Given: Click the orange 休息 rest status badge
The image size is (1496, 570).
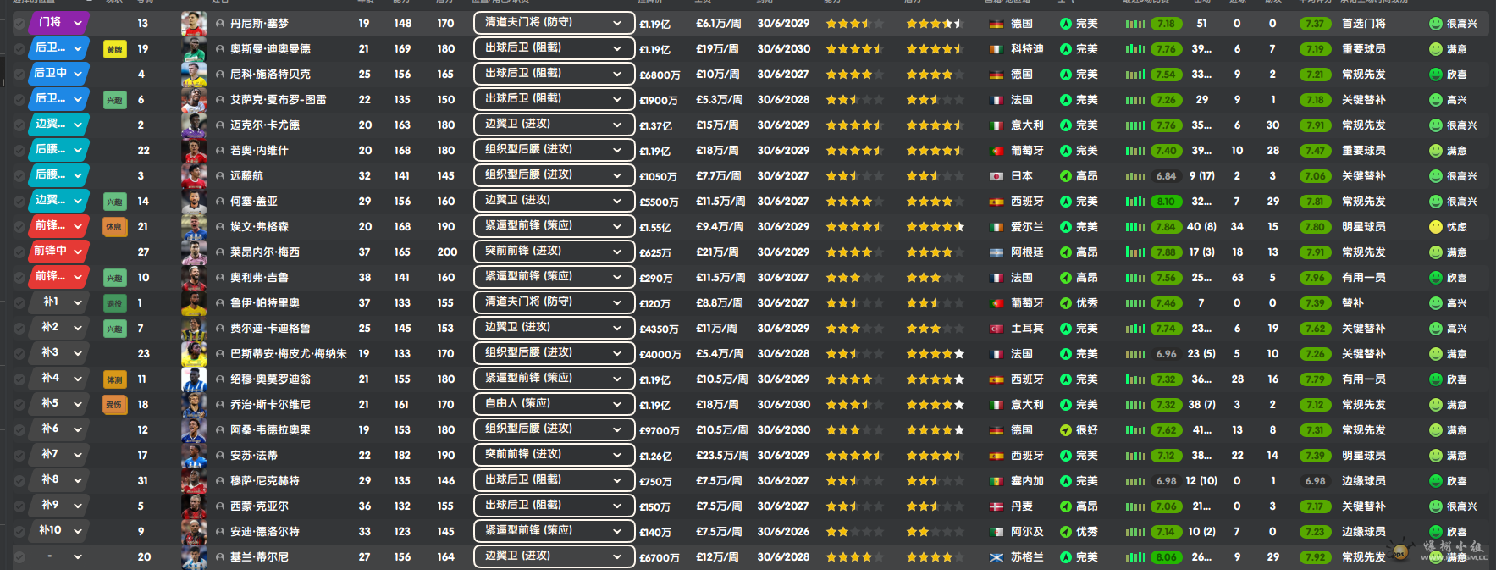Looking at the screenshot, I should point(114,227).
